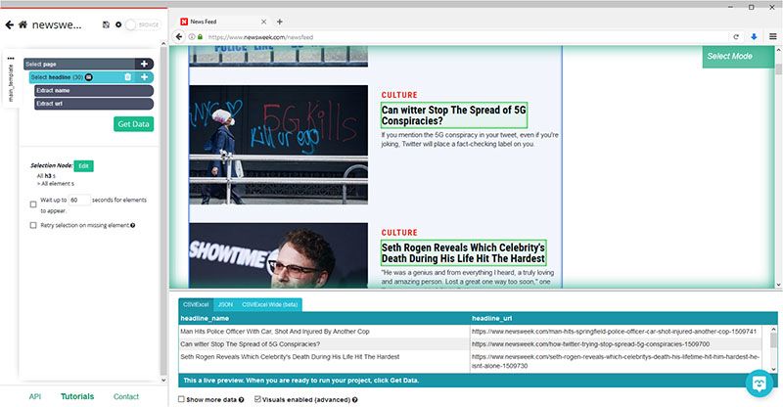This screenshot has height=407, width=783.
Task: Click the plus icon on Select page
Action: [x=144, y=64]
